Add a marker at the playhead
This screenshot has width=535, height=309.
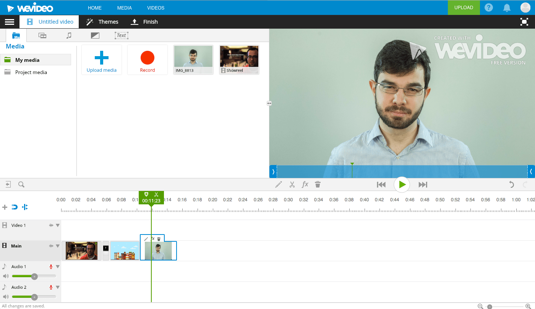146,195
